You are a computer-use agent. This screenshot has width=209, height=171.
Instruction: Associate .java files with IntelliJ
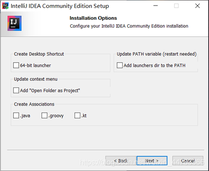(x=16, y=115)
